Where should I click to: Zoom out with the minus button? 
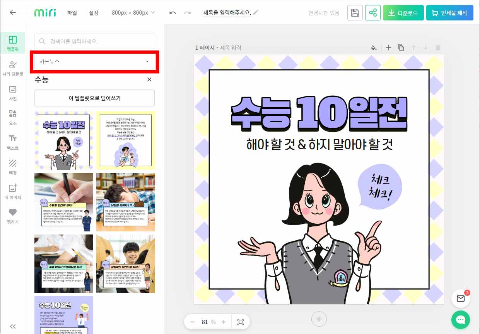click(193, 322)
